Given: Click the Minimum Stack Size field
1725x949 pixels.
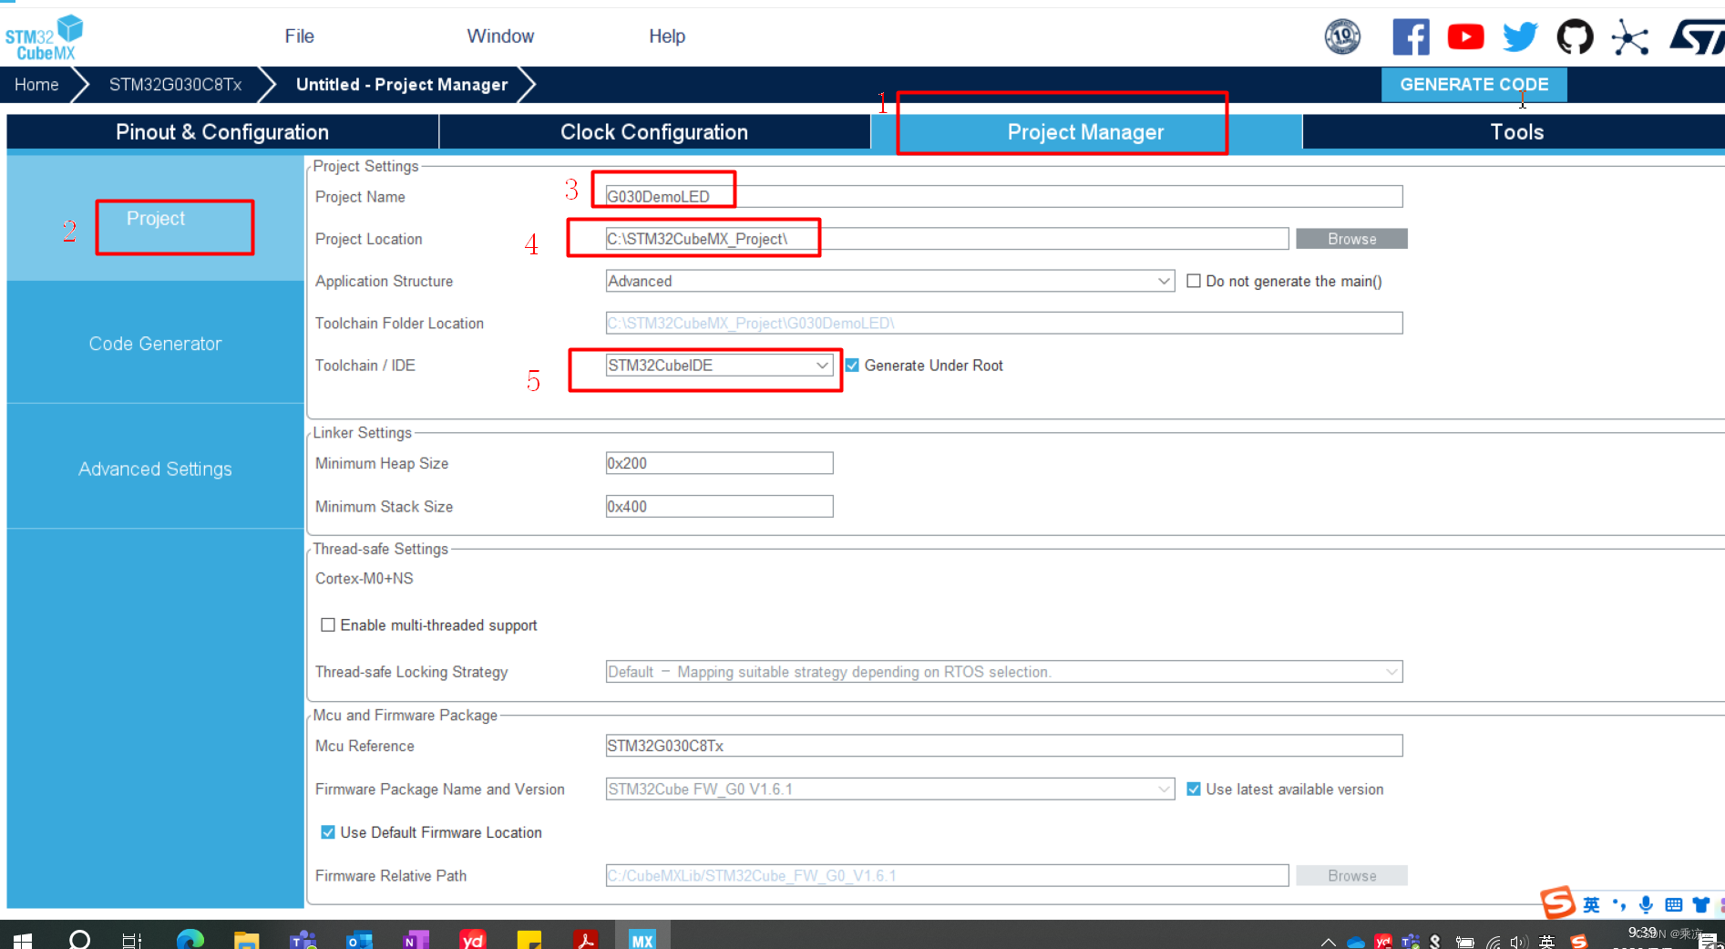Looking at the screenshot, I should coord(719,506).
